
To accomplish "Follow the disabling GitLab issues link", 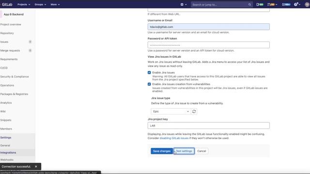I will coord(174,138).
